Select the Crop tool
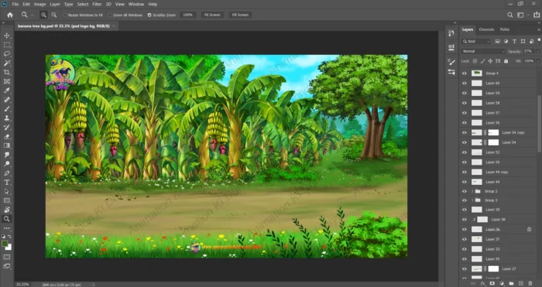 (6, 72)
